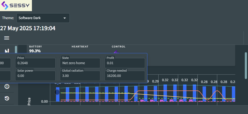Click the CONTROL label

point(119,47)
